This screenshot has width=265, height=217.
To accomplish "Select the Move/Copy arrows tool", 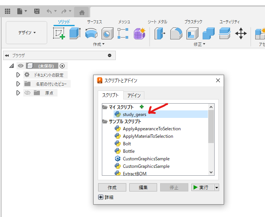I will point(241,34).
